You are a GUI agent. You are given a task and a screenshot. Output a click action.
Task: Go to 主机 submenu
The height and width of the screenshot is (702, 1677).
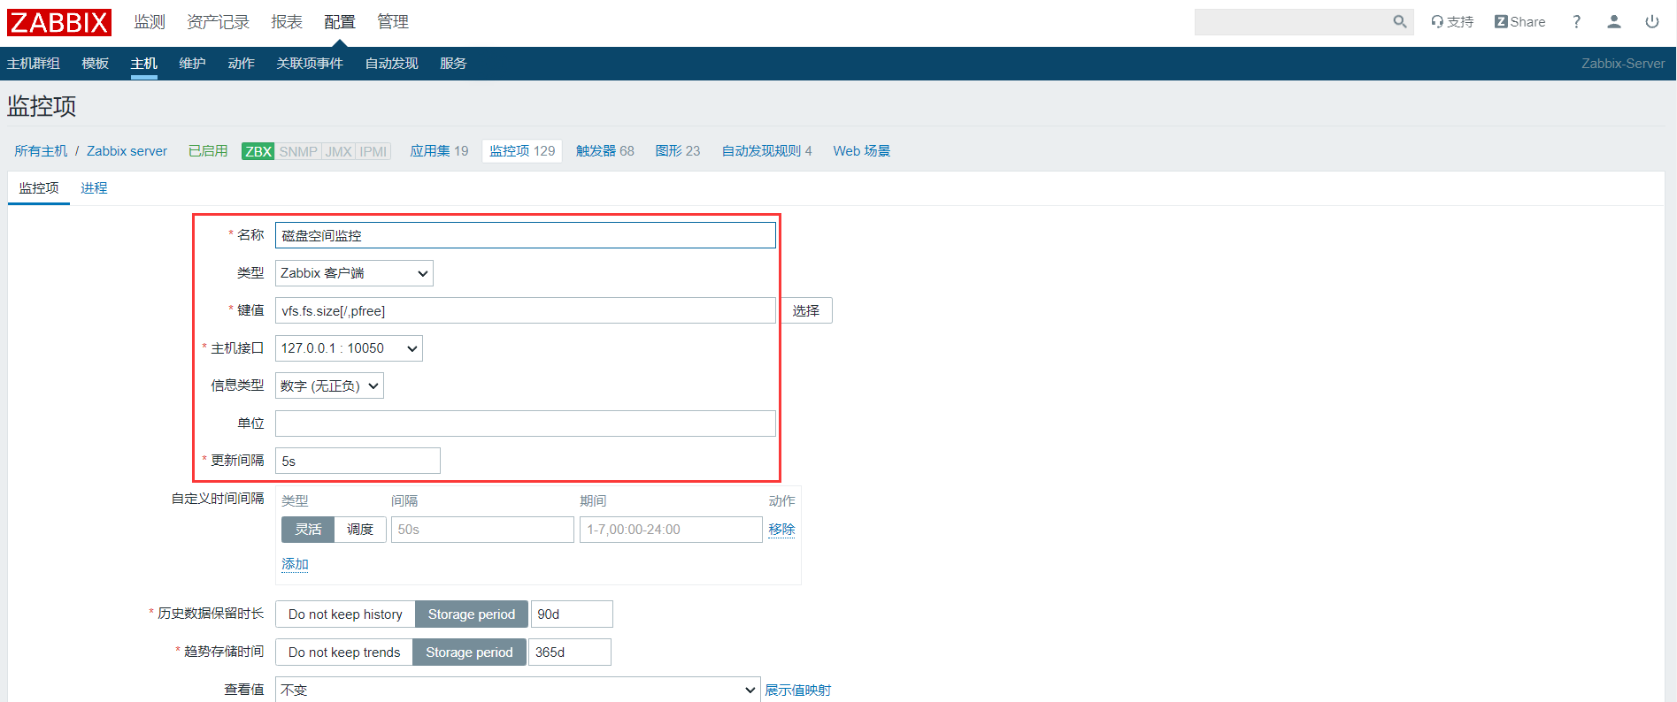click(x=144, y=64)
